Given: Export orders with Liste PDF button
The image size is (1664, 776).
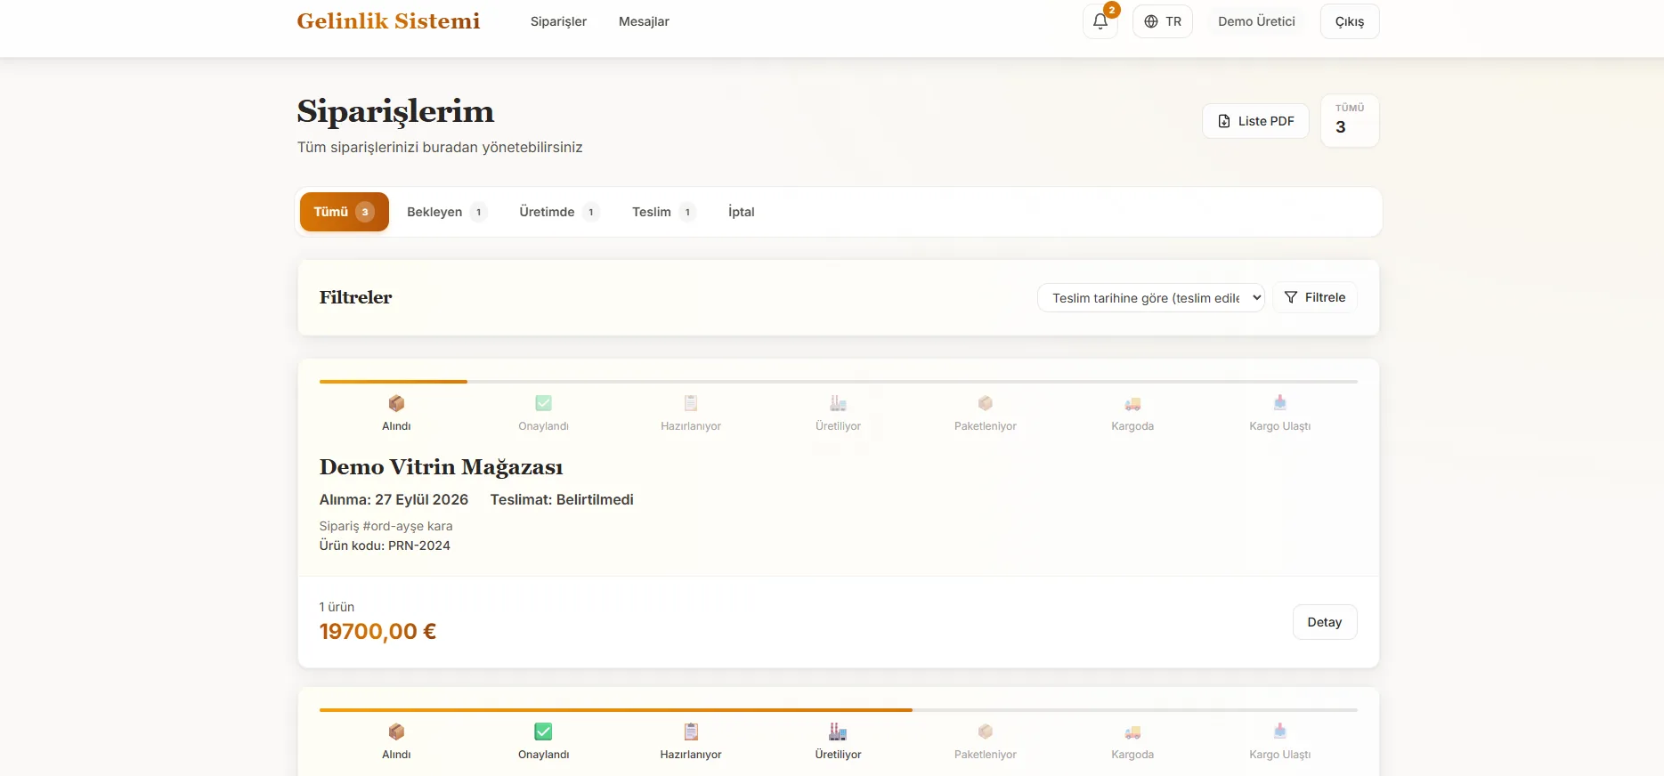Looking at the screenshot, I should [x=1255, y=121].
